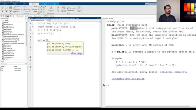
Task: Open Documentation for polar link
Action: [128, 79]
